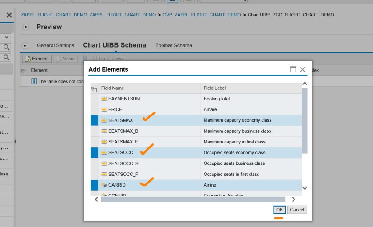Click the CARRID key field icon
Viewport: 373px width, 227px height.
coord(104,185)
